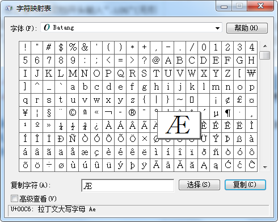Select the cent sign ¢ character
This screenshot has width=278, height=222.
228,100
